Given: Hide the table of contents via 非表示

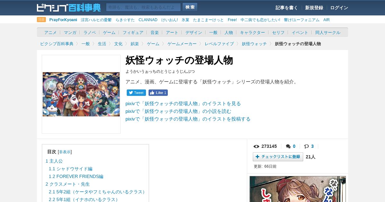Looking at the screenshot, I should pyautogui.click(x=65, y=152).
